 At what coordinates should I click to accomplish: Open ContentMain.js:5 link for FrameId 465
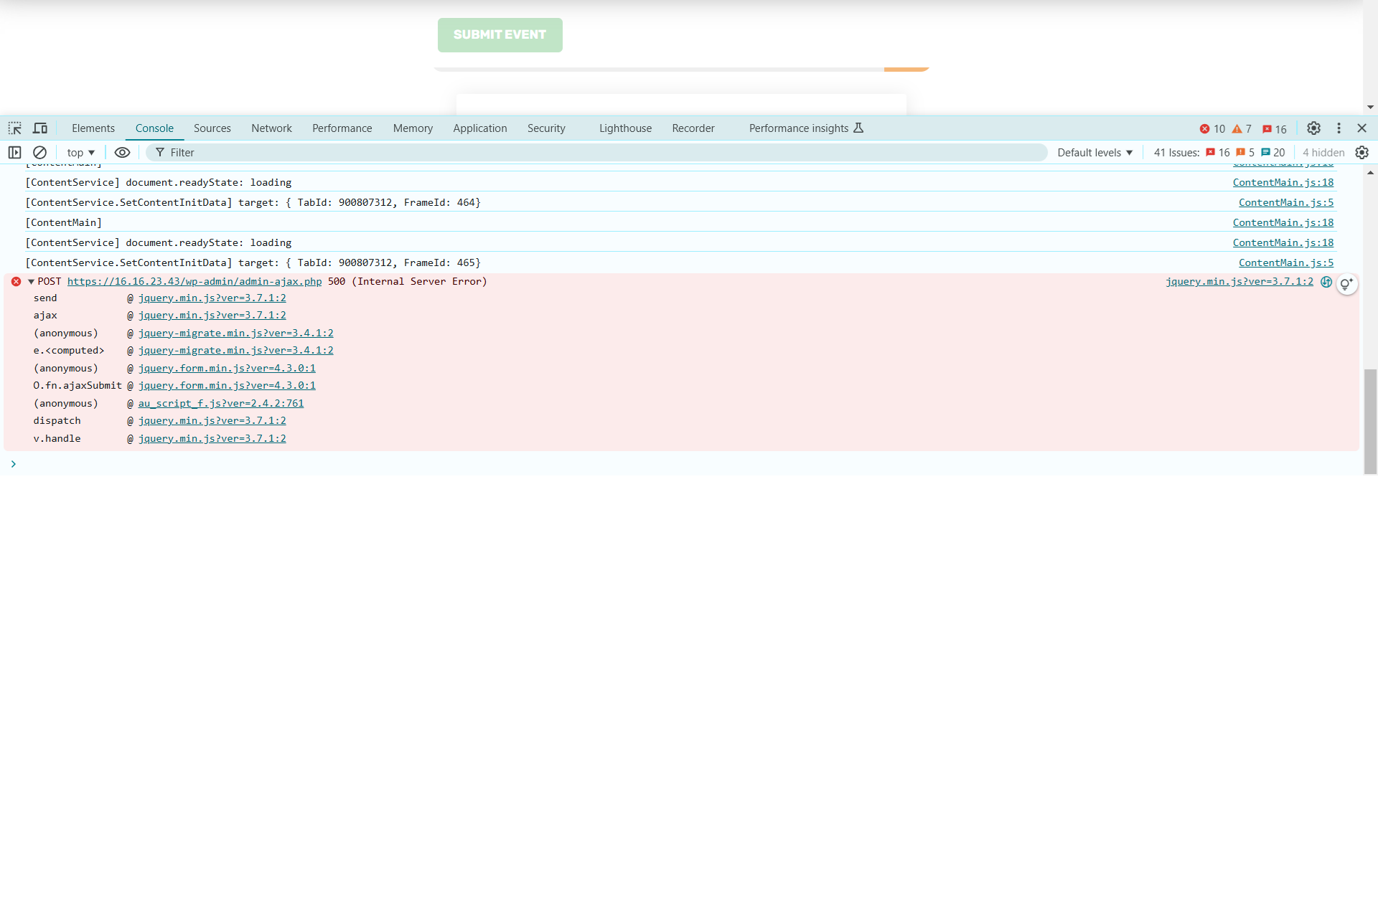coord(1286,263)
